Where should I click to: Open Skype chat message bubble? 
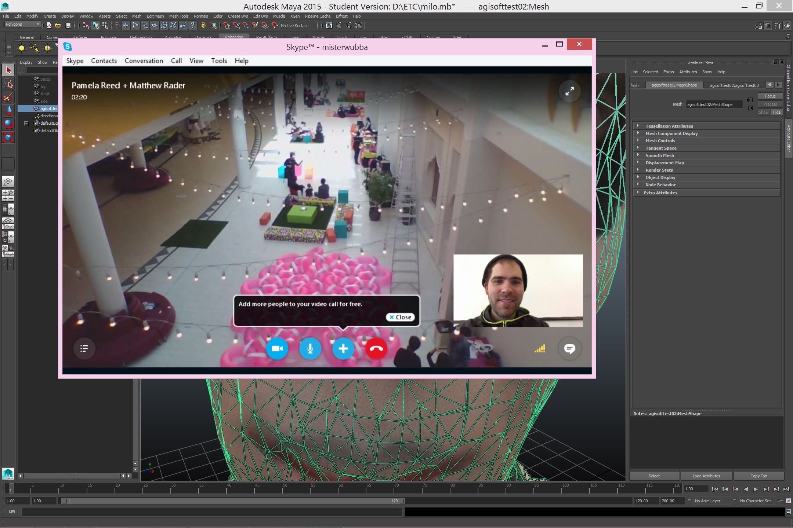(x=569, y=349)
